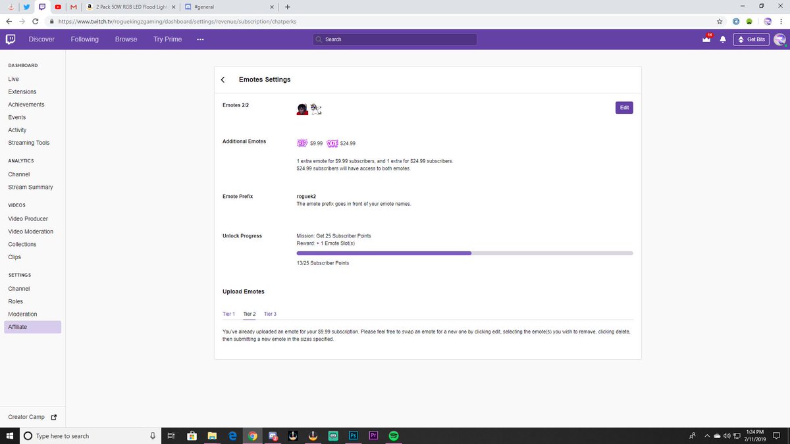The height and width of the screenshot is (444, 790).
Task: Open the three-dot more menu in Twitch nav
Action: [200, 39]
